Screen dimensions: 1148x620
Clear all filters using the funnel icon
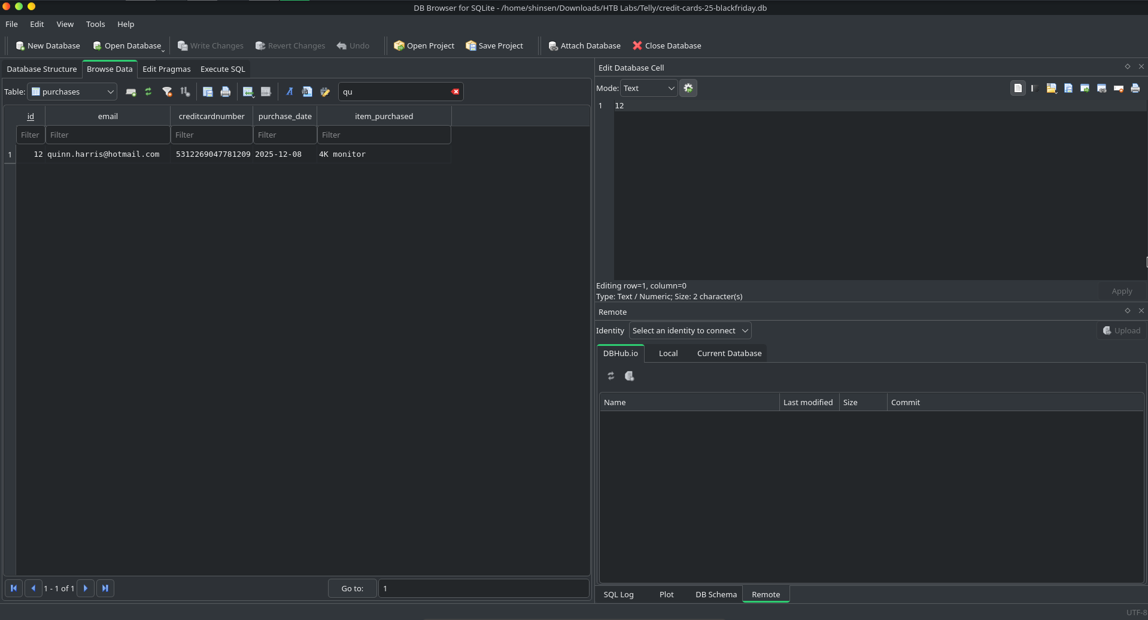coord(168,92)
